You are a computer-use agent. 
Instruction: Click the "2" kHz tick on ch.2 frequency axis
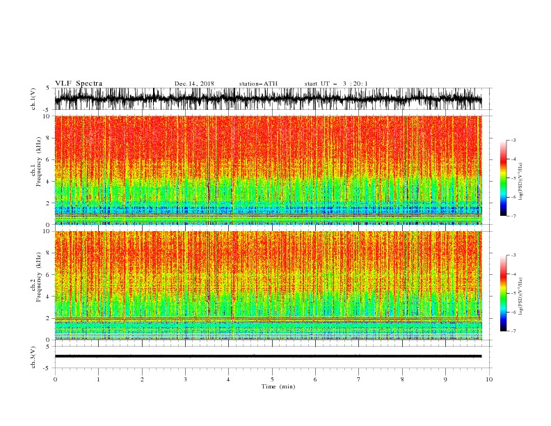click(x=48, y=318)
